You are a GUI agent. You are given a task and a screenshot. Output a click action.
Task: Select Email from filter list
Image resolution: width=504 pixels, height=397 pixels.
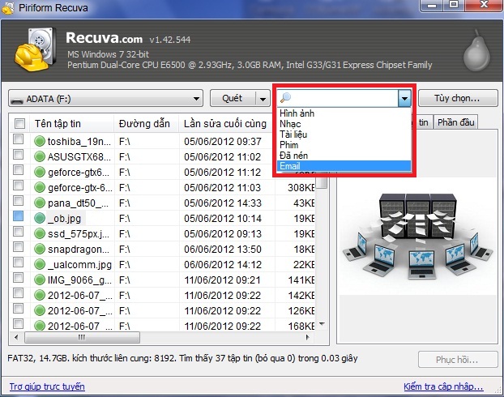coord(344,166)
